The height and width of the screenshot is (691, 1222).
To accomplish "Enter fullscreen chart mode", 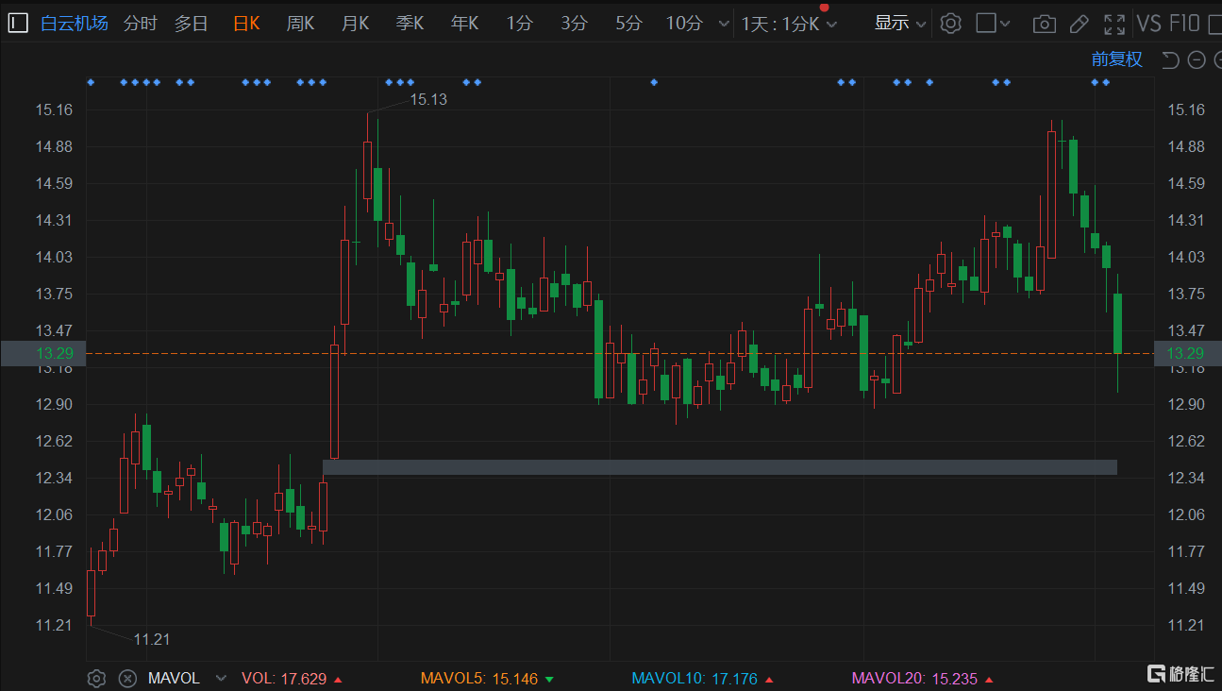I will (1114, 24).
